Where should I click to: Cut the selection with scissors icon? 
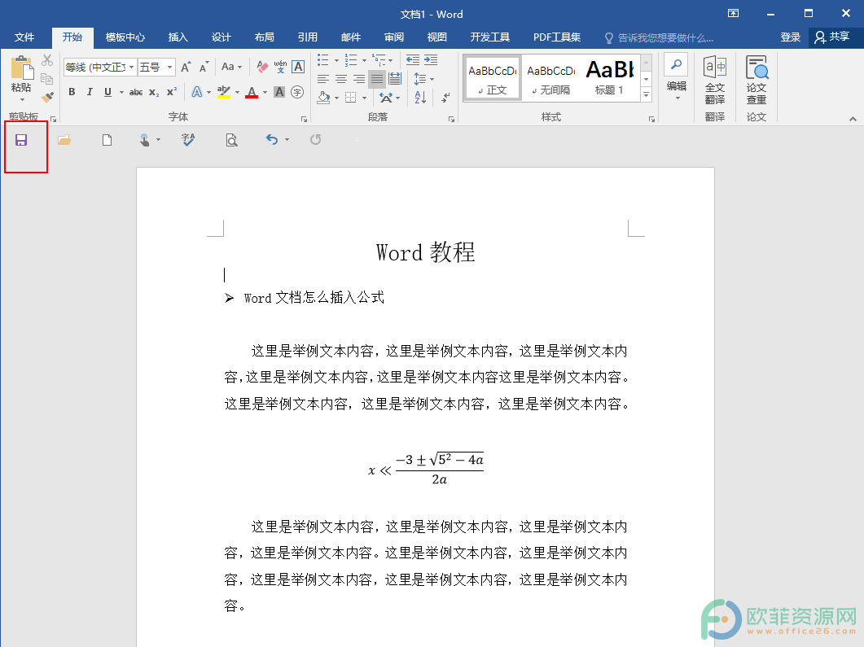[47, 59]
